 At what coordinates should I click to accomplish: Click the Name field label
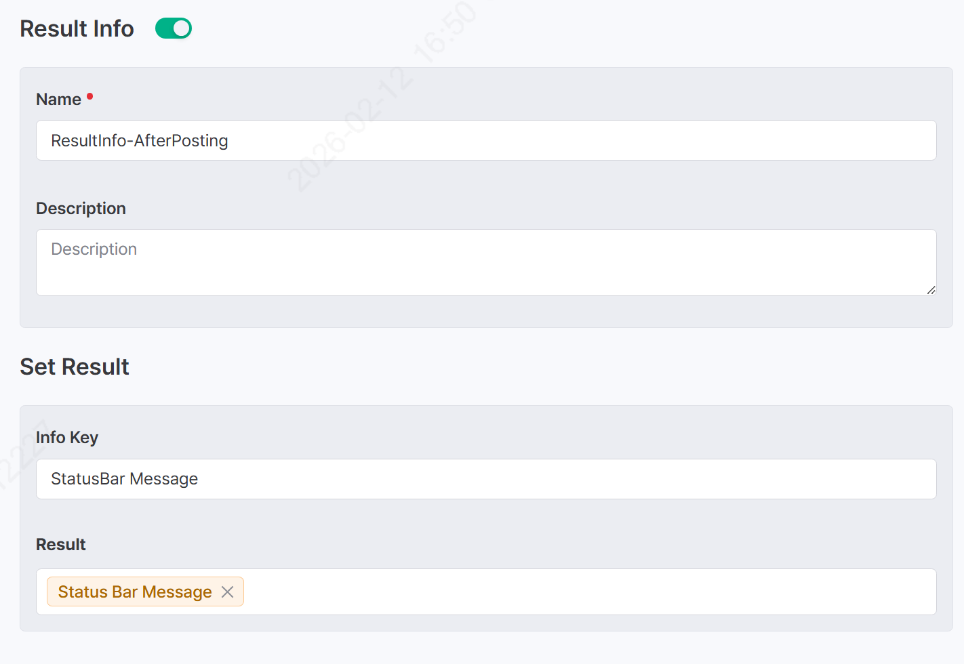click(58, 100)
